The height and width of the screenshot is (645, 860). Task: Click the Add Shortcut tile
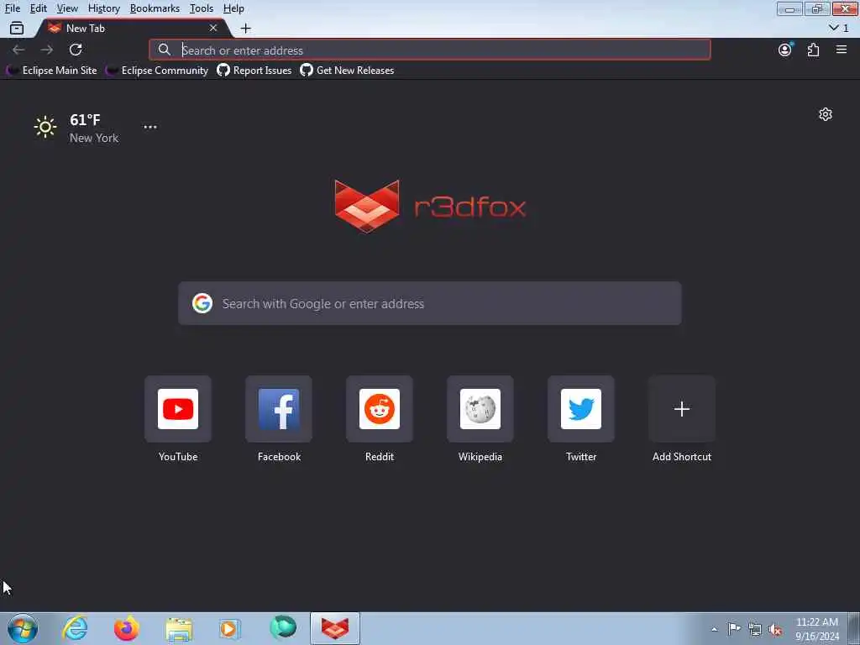point(682,409)
